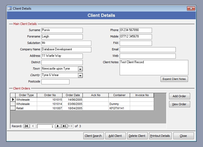Click the Order Date column header

73,95
